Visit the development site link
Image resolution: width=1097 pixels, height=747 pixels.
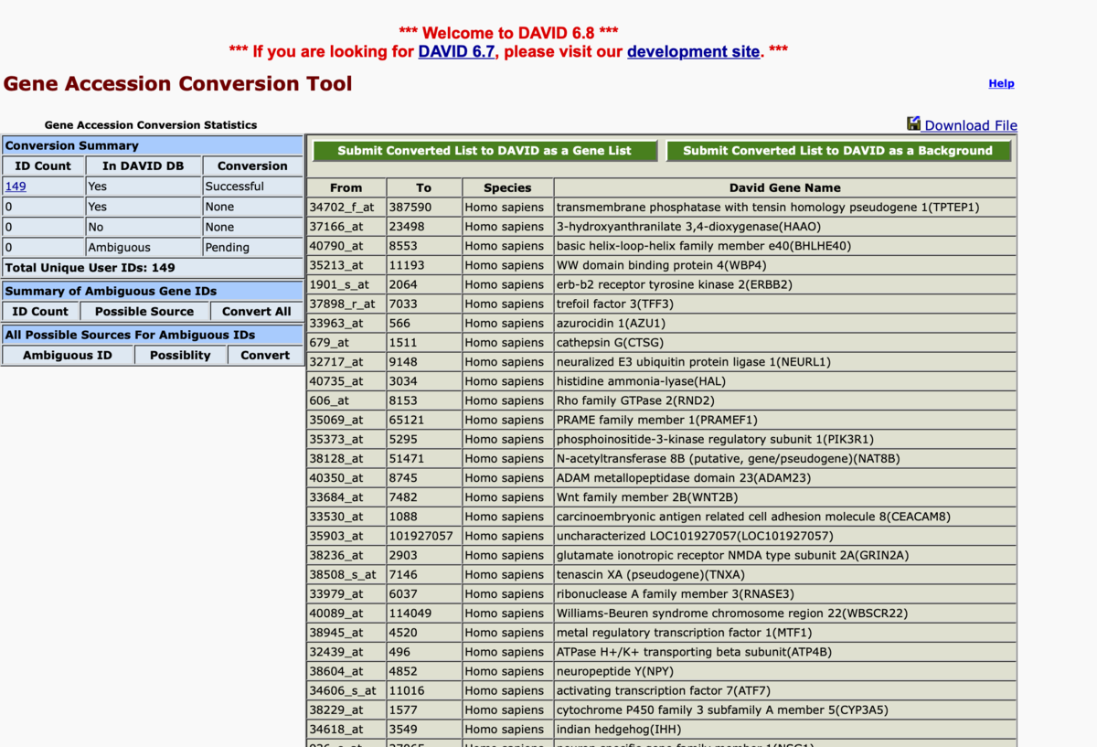[x=693, y=52]
